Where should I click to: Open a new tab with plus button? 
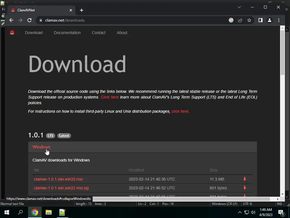[x=81, y=10]
